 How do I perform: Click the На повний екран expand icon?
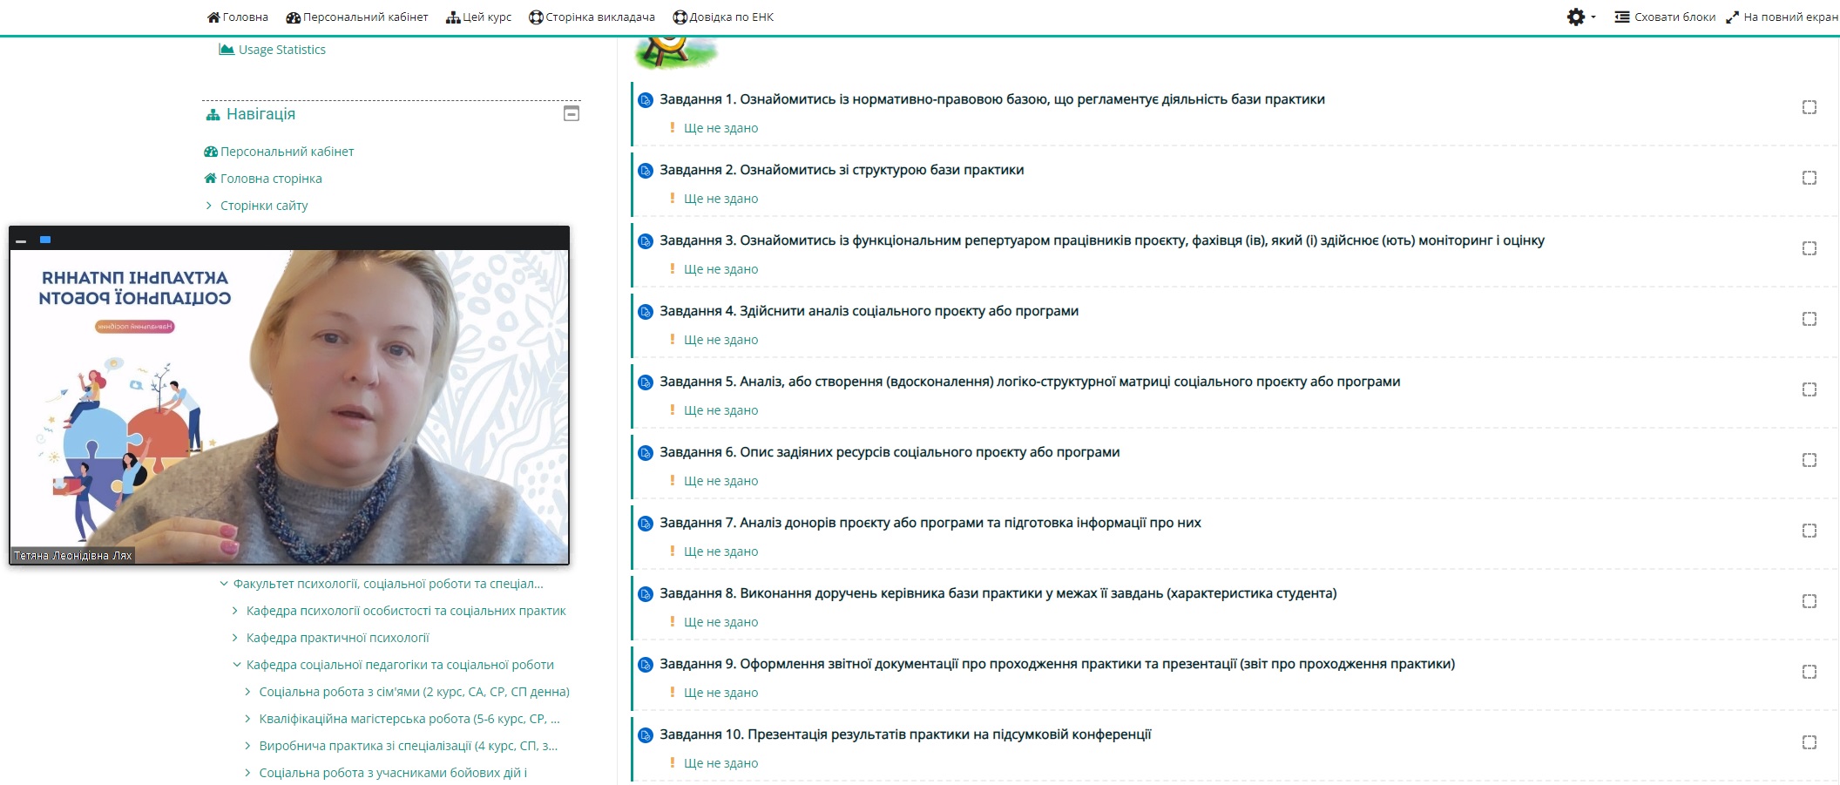1732,17
